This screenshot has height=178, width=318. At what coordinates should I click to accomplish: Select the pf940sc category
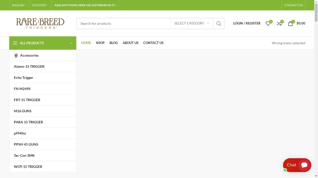tap(43, 133)
